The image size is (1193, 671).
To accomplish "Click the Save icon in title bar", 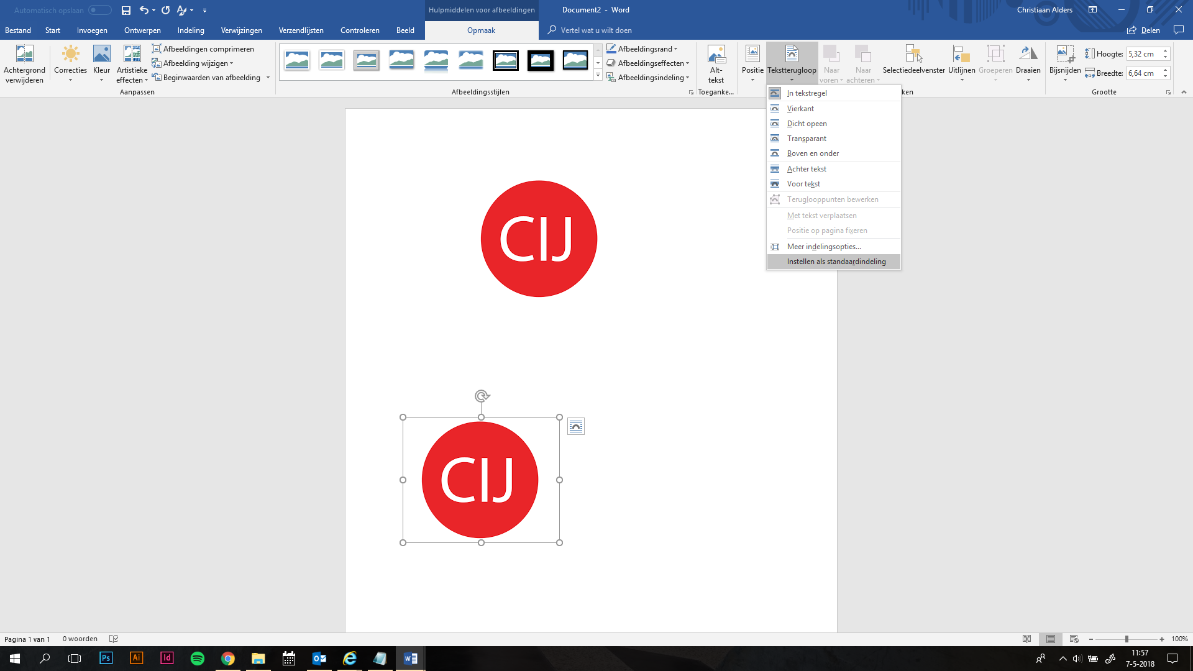I will [x=126, y=10].
